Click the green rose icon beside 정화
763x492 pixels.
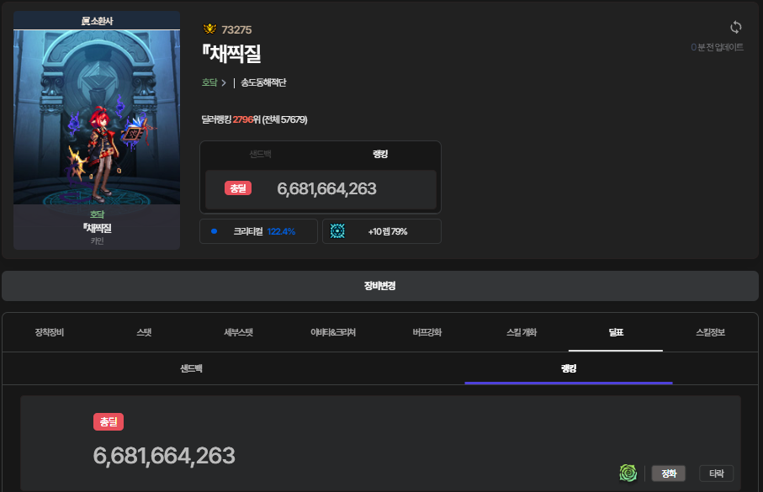pos(628,473)
